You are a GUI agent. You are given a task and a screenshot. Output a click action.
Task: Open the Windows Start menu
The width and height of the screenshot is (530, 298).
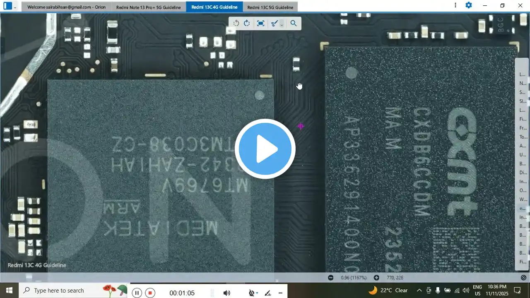[x=9, y=290]
